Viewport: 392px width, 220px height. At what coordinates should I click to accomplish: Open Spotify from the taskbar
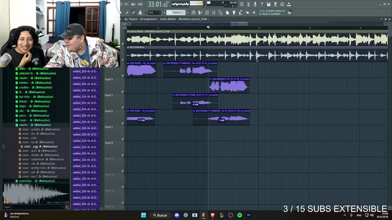tap(240, 215)
